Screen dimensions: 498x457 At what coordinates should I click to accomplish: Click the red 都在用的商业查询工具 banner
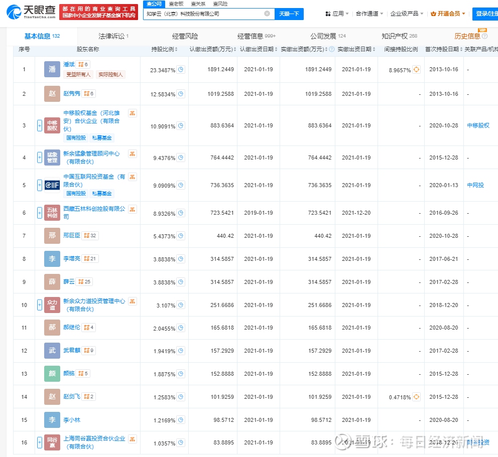point(98,12)
